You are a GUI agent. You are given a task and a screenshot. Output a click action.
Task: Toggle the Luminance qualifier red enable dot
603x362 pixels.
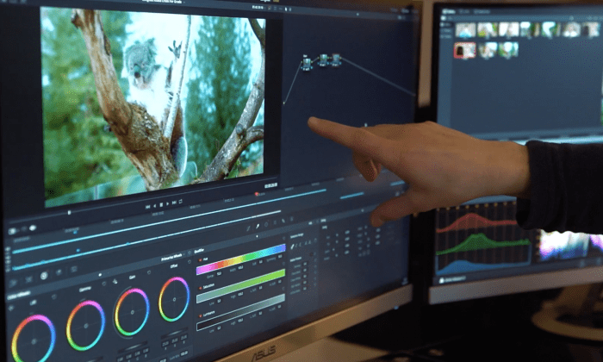(x=201, y=315)
